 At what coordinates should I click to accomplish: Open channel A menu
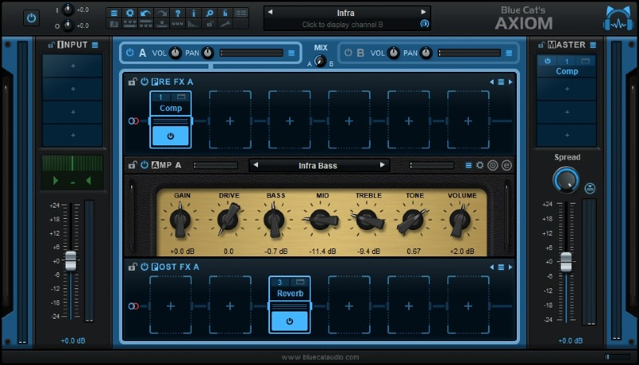[292, 53]
